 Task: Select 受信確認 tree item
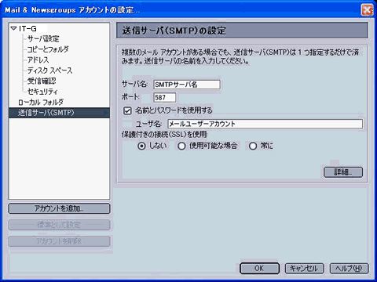[x=42, y=81]
